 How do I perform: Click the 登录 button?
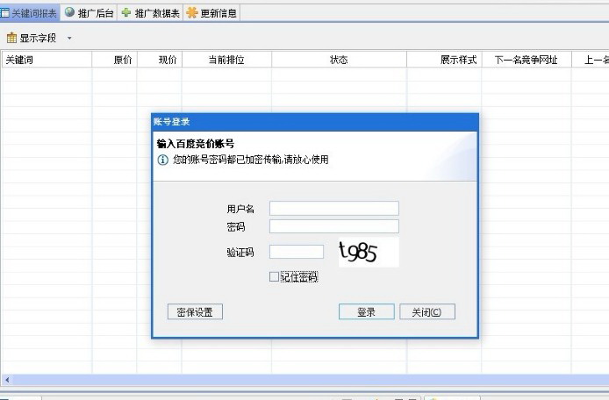pyautogui.click(x=366, y=312)
